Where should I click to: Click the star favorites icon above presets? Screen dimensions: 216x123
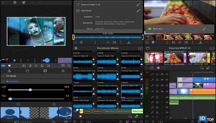(54, 104)
